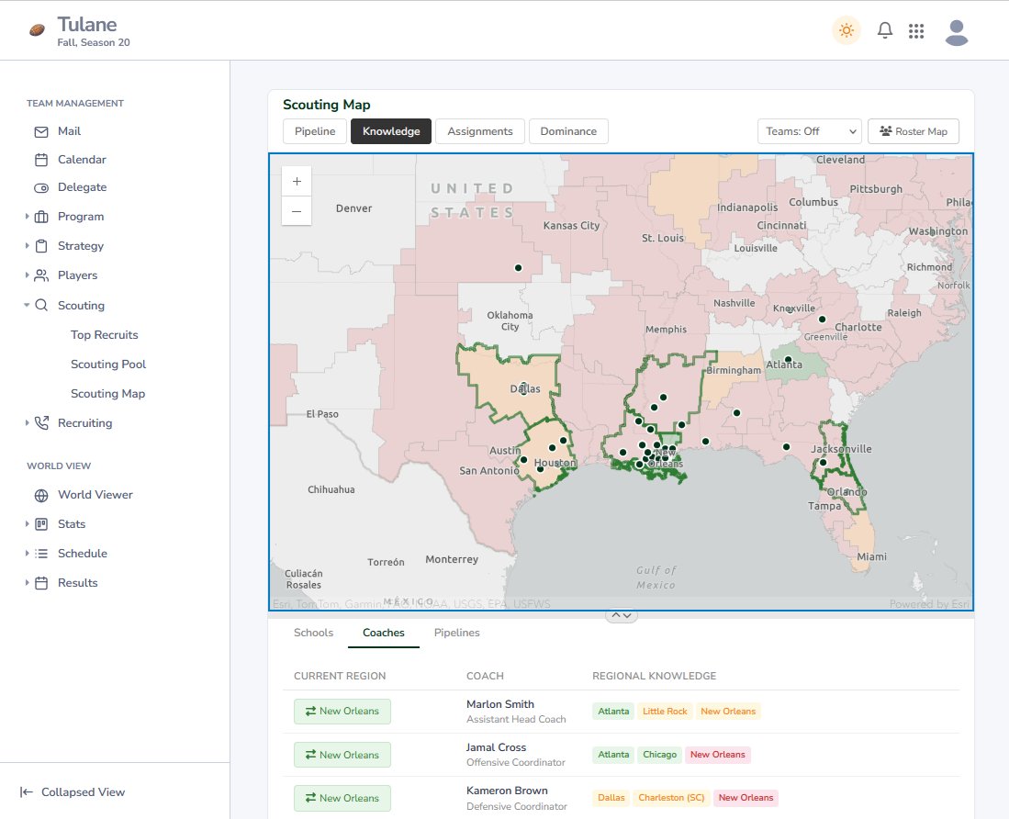
Task: Click the Calendar icon in sidebar
Action: coord(41,160)
